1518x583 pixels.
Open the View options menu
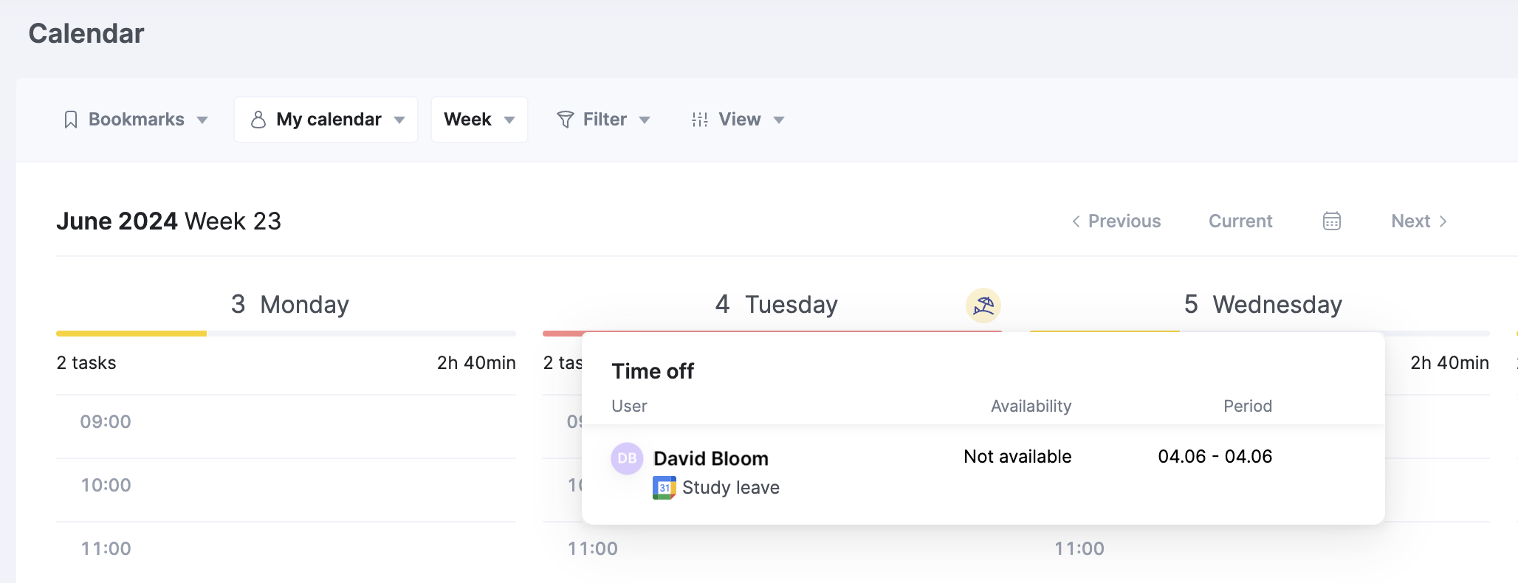coord(738,120)
